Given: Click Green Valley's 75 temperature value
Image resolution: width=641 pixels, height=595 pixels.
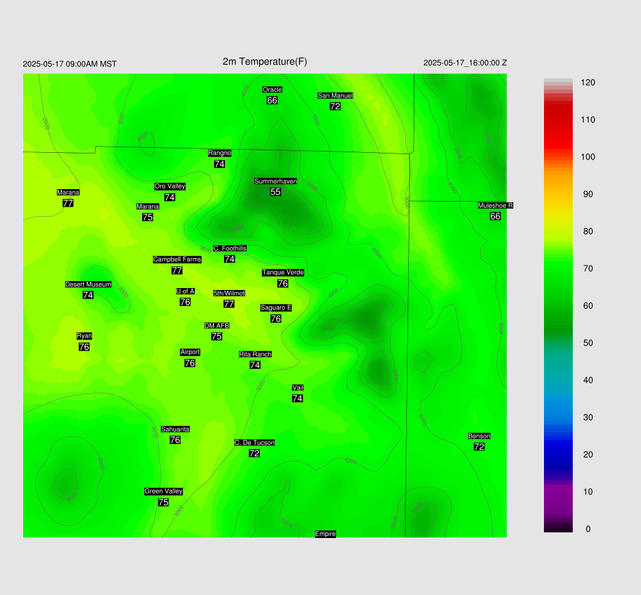Looking at the screenshot, I should tap(163, 502).
